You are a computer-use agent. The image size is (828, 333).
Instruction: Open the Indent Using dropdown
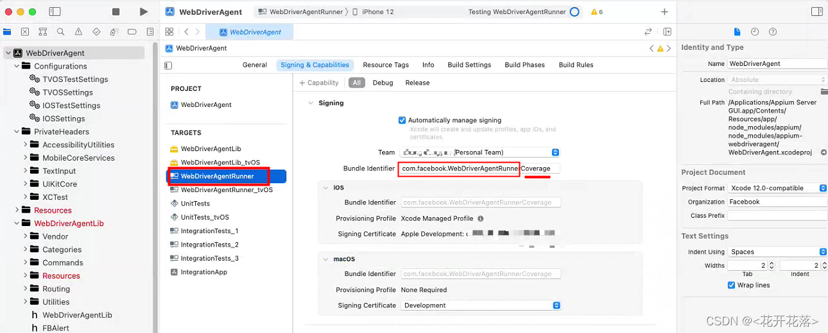click(x=777, y=252)
